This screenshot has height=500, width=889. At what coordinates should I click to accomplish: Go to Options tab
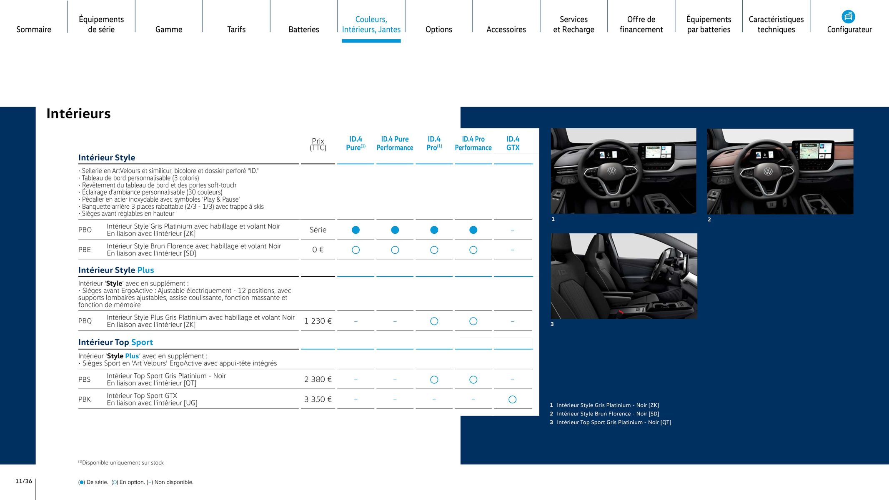point(439,29)
